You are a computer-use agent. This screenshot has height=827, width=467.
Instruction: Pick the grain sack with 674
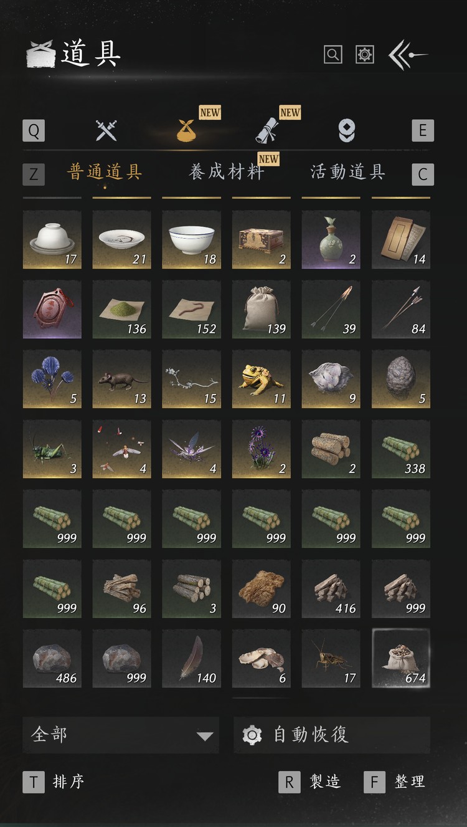point(401,659)
